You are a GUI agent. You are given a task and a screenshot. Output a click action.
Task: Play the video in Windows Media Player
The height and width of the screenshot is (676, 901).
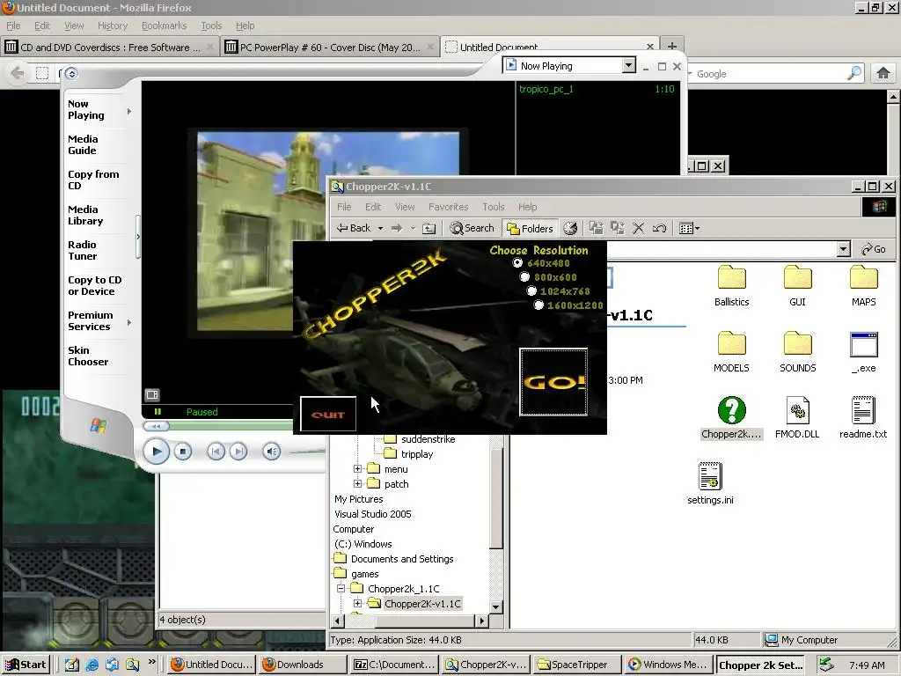point(157,452)
